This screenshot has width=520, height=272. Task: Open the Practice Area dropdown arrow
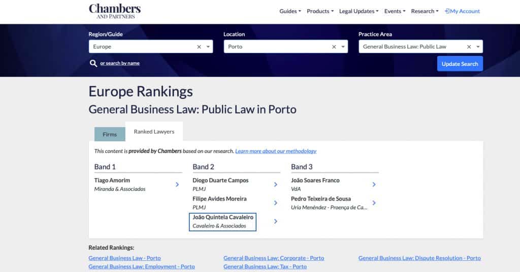coord(478,47)
